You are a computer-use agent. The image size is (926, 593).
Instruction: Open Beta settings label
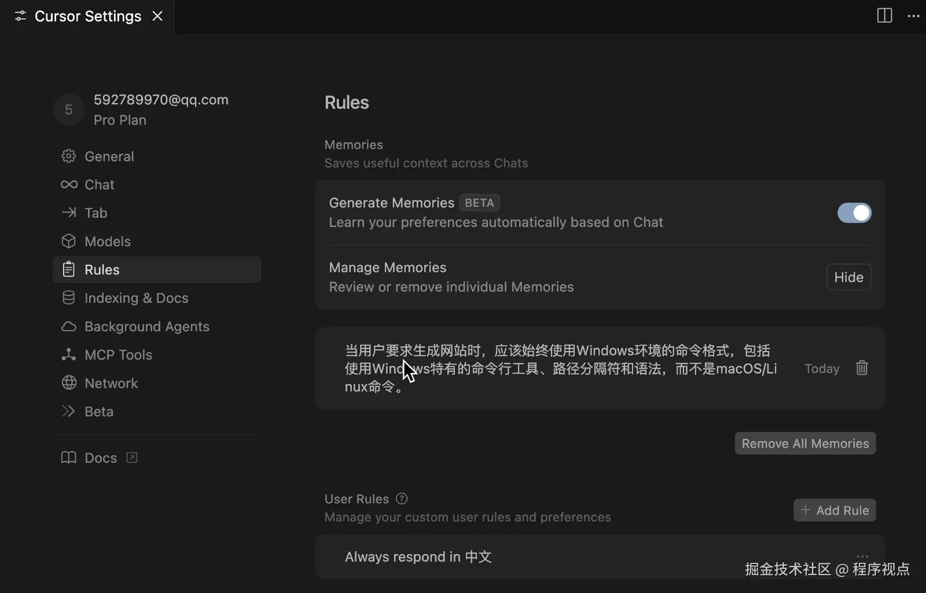[x=99, y=412]
